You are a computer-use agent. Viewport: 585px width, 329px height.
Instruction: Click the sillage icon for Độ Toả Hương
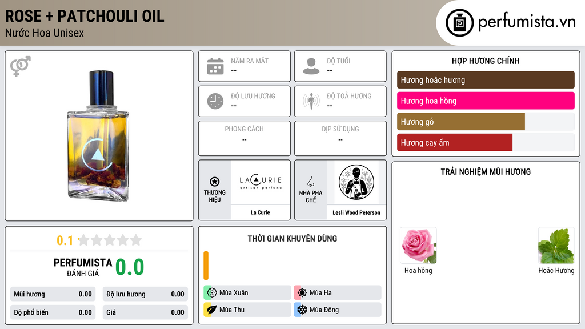[311, 101]
